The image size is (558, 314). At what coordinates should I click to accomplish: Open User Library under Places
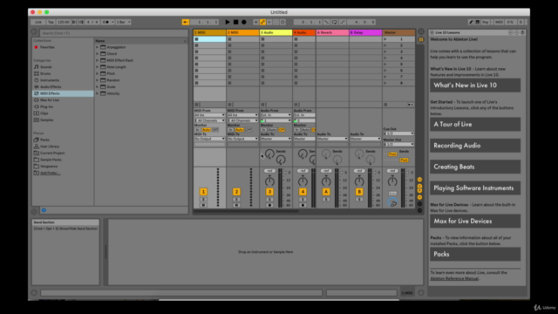tap(50, 147)
